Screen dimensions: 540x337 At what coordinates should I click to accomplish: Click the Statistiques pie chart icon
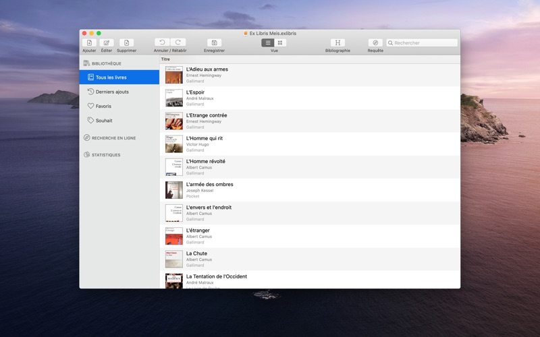coord(87,155)
